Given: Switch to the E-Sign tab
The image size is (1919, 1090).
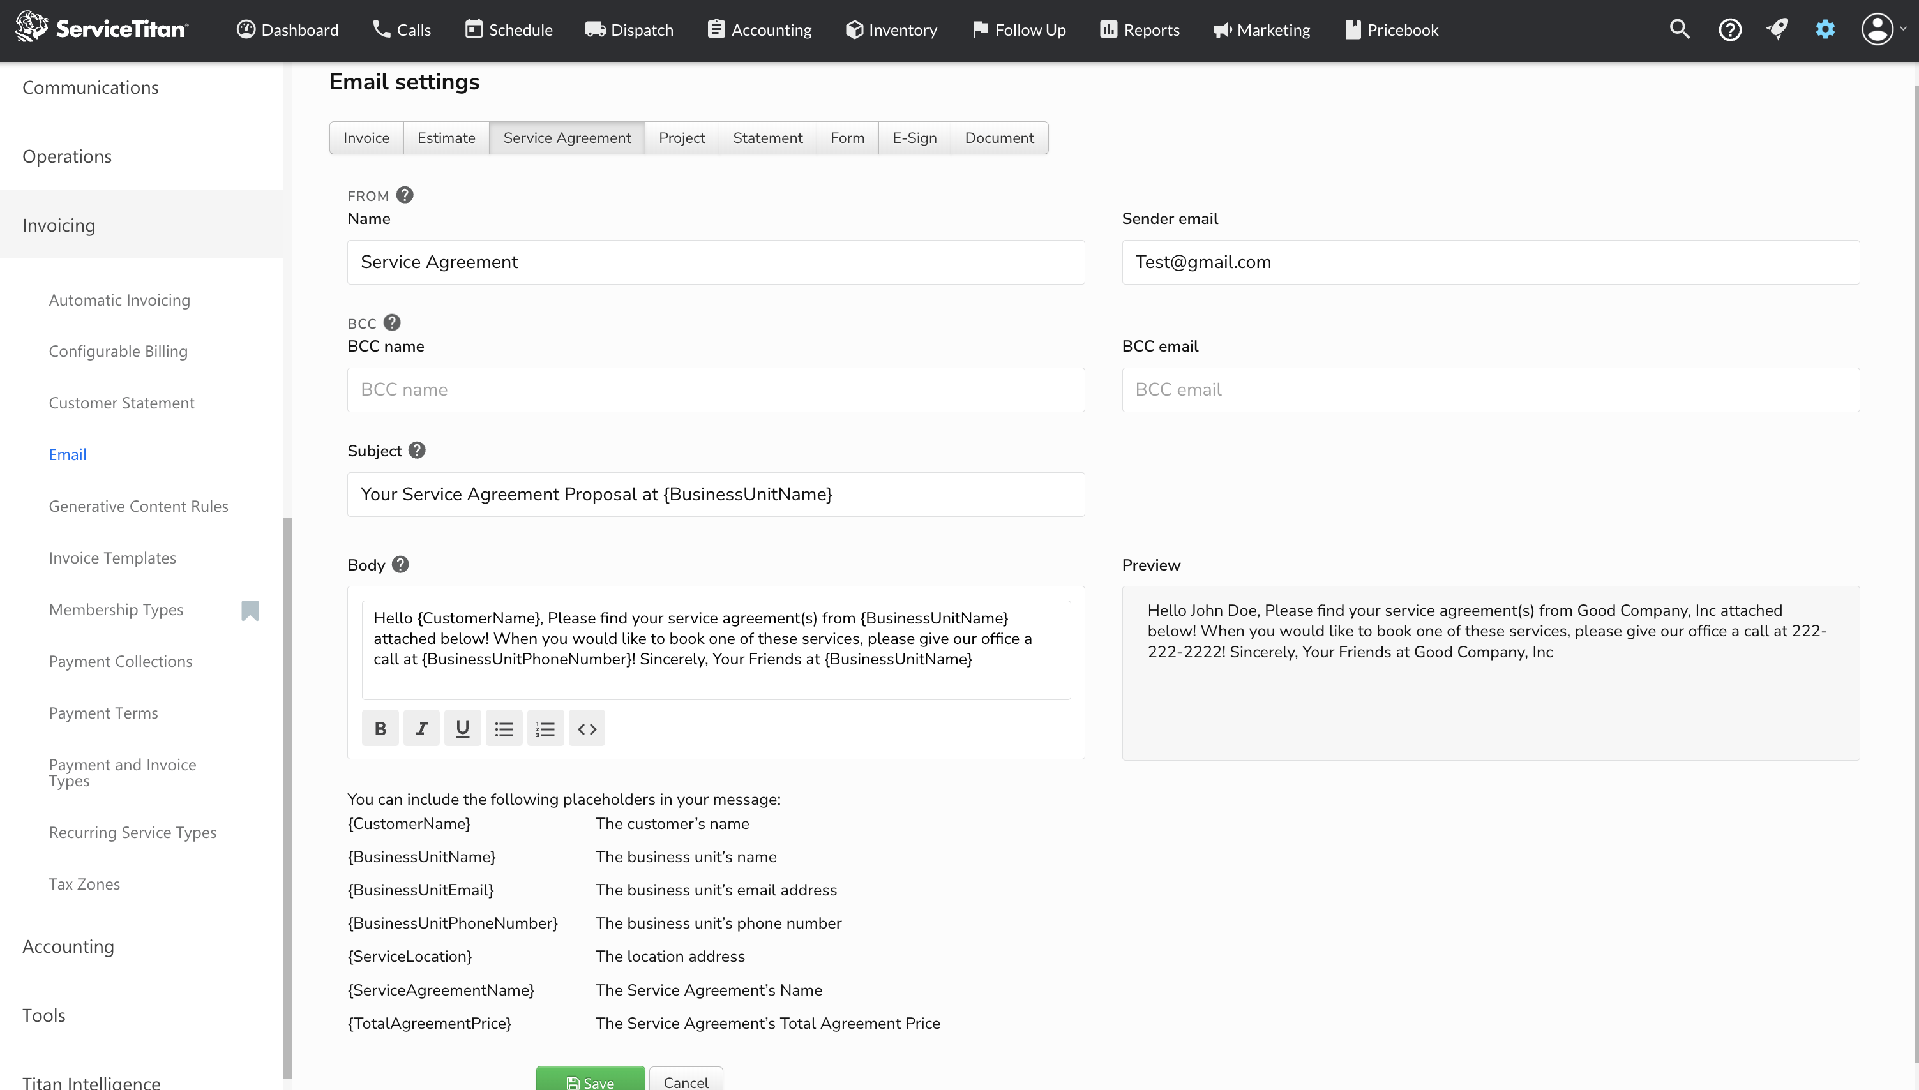Looking at the screenshot, I should click(x=914, y=138).
